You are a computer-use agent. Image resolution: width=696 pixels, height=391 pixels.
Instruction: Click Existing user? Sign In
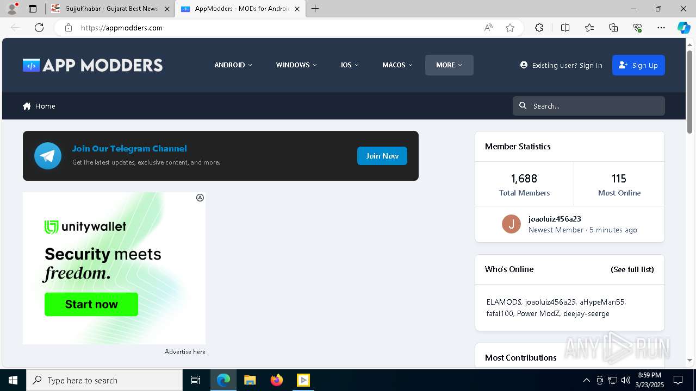click(561, 65)
